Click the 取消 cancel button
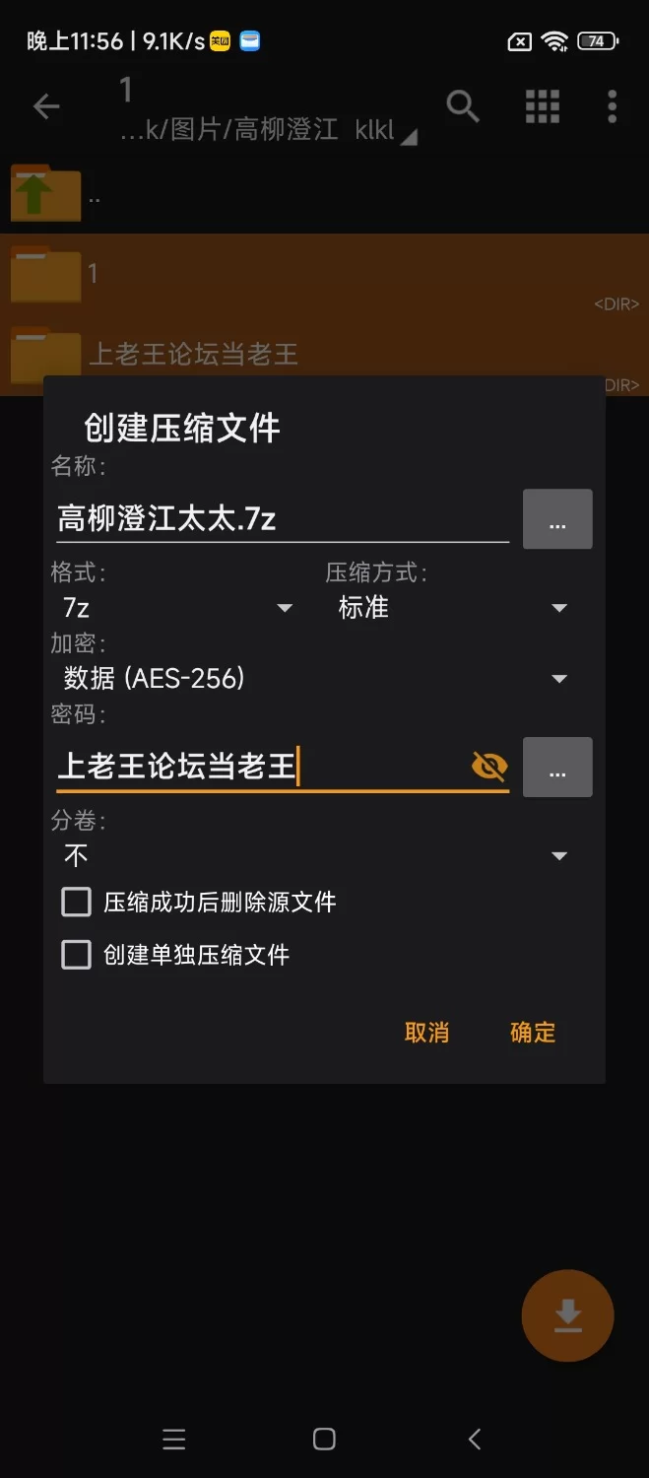Viewport: 649px width, 1478px height. pos(426,1032)
